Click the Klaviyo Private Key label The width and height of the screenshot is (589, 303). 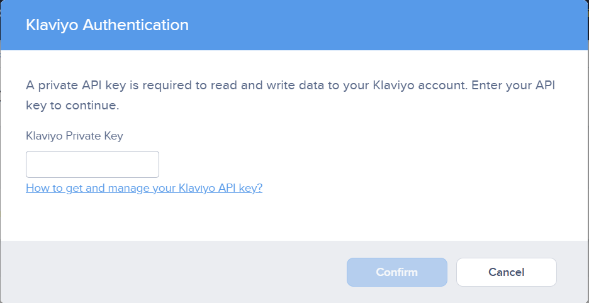pyautogui.click(x=74, y=136)
